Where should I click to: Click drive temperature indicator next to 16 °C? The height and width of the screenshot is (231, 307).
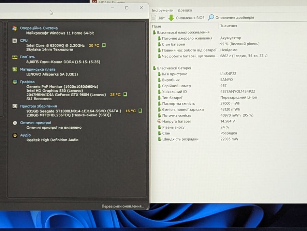(140, 111)
